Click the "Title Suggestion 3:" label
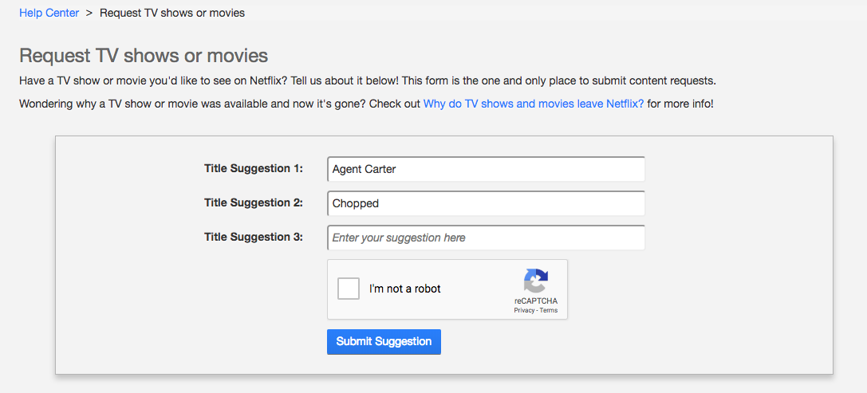Viewport: 867px width, 393px height. [254, 237]
